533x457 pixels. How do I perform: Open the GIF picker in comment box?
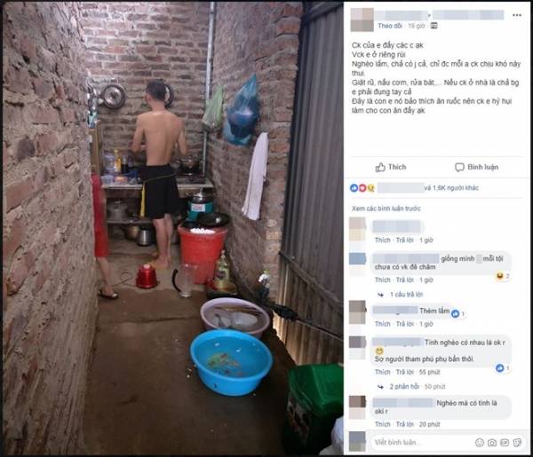(x=505, y=443)
